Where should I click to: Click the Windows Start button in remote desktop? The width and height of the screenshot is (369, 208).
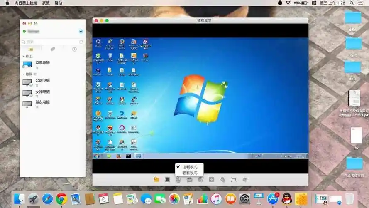coord(97,156)
